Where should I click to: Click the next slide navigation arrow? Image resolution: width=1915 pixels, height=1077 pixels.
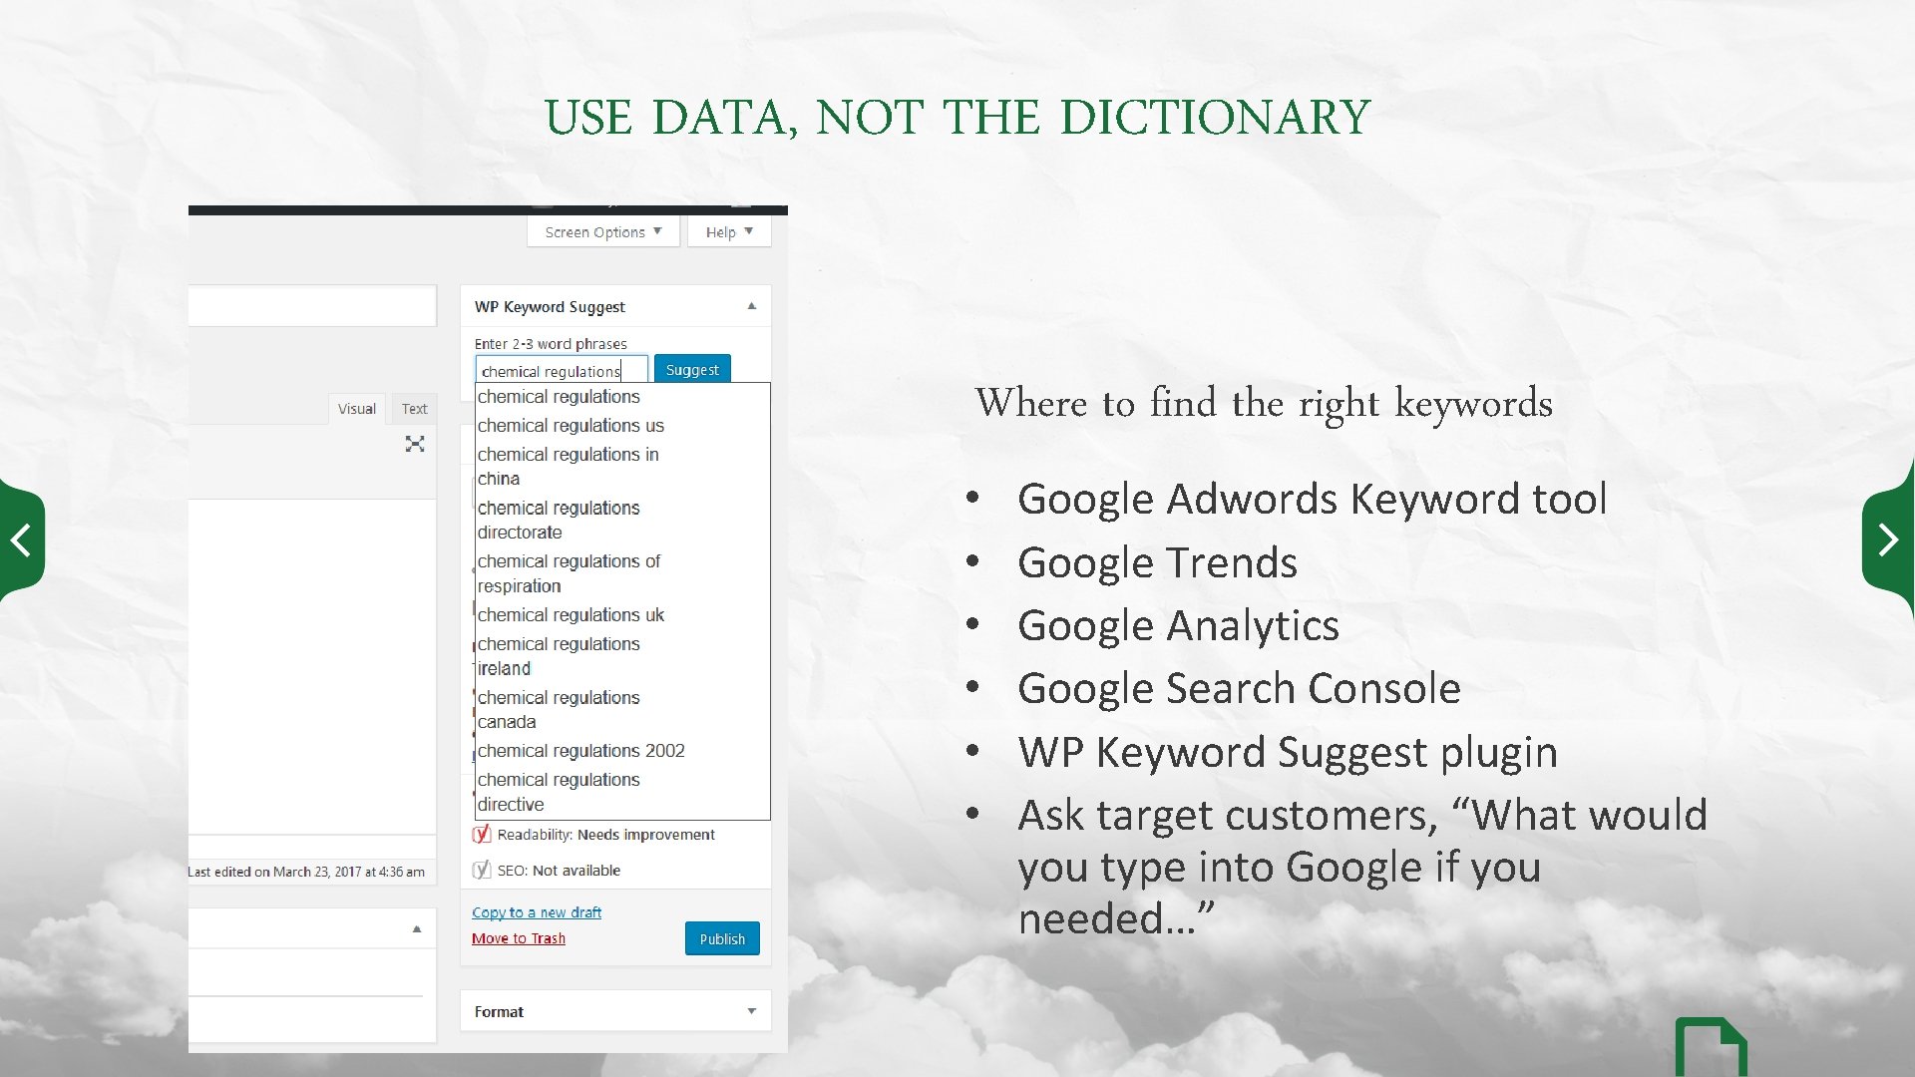pos(1889,538)
